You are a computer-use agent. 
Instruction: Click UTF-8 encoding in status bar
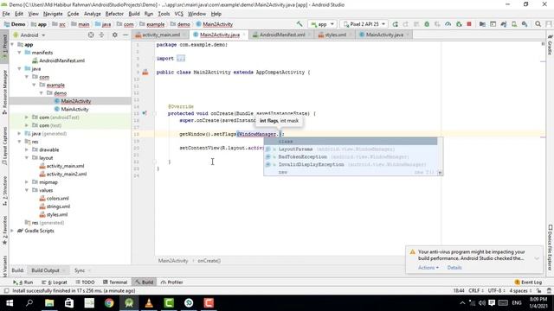pos(496,291)
